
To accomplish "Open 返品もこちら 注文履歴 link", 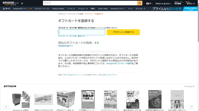I will coord(178,3).
